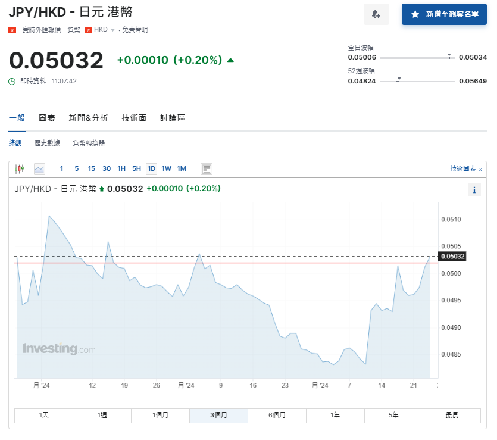
Task: Switch chart to candlestick view
Action: pyautogui.click(x=19, y=169)
